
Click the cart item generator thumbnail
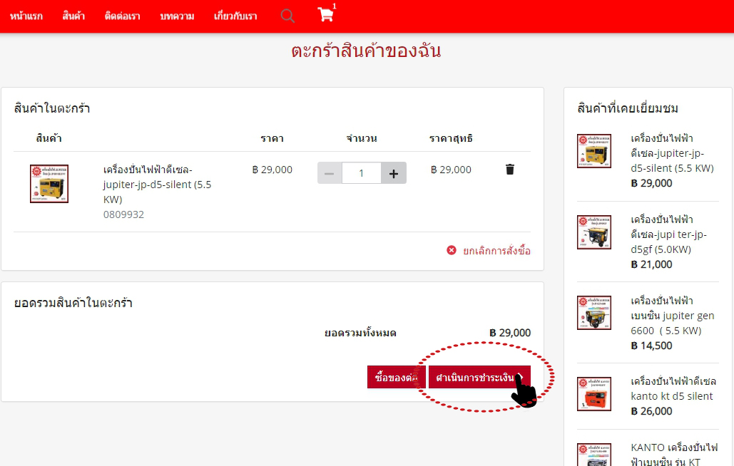[49, 184]
